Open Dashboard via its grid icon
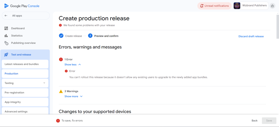This screenshot has width=279, height=127. [6, 28]
